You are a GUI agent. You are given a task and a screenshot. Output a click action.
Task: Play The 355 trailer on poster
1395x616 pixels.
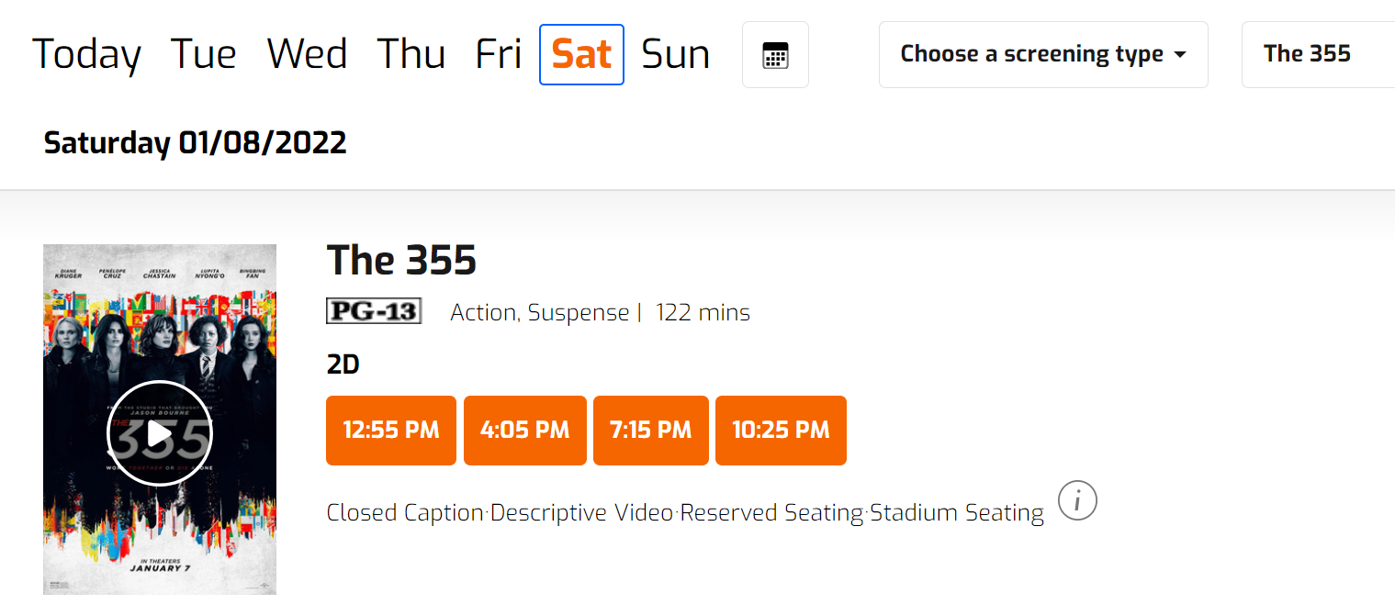[160, 433]
